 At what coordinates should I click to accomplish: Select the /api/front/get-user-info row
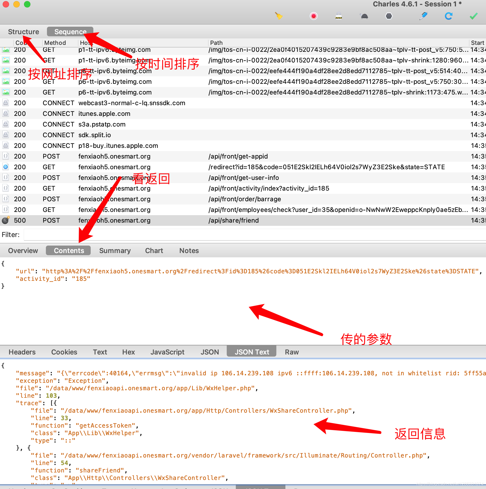point(243,178)
